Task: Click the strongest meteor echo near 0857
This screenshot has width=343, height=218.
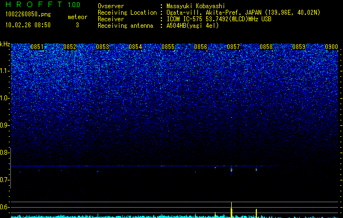Action: point(231,170)
